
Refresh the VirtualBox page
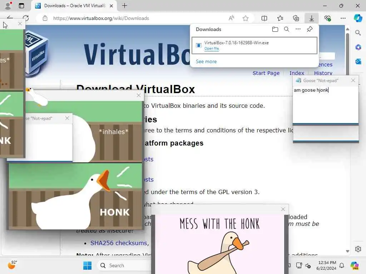(x=26, y=18)
